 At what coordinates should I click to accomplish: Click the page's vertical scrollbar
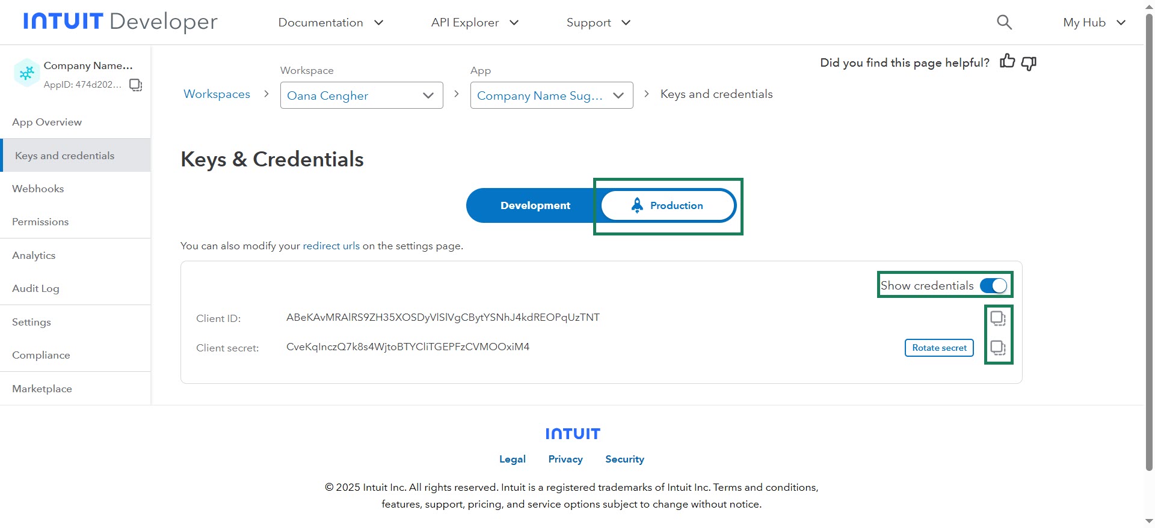[x=1149, y=240]
